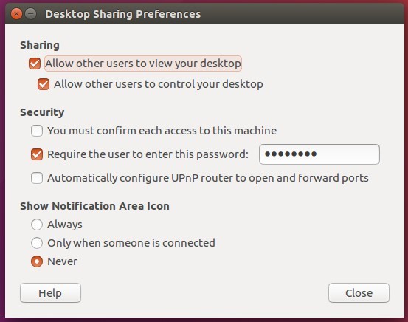Focus the password input field
Image resolution: width=408 pixels, height=322 pixels.
pyautogui.click(x=319, y=154)
